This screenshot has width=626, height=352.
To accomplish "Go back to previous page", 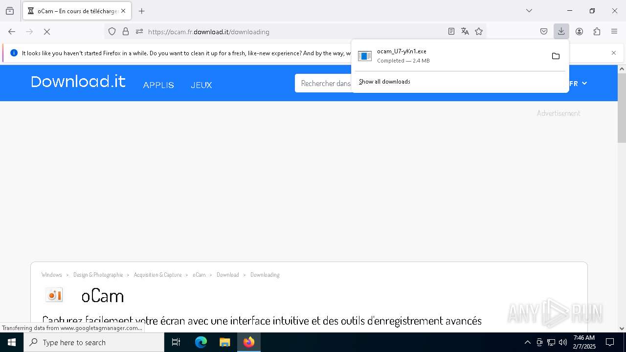I will (12, 32).
